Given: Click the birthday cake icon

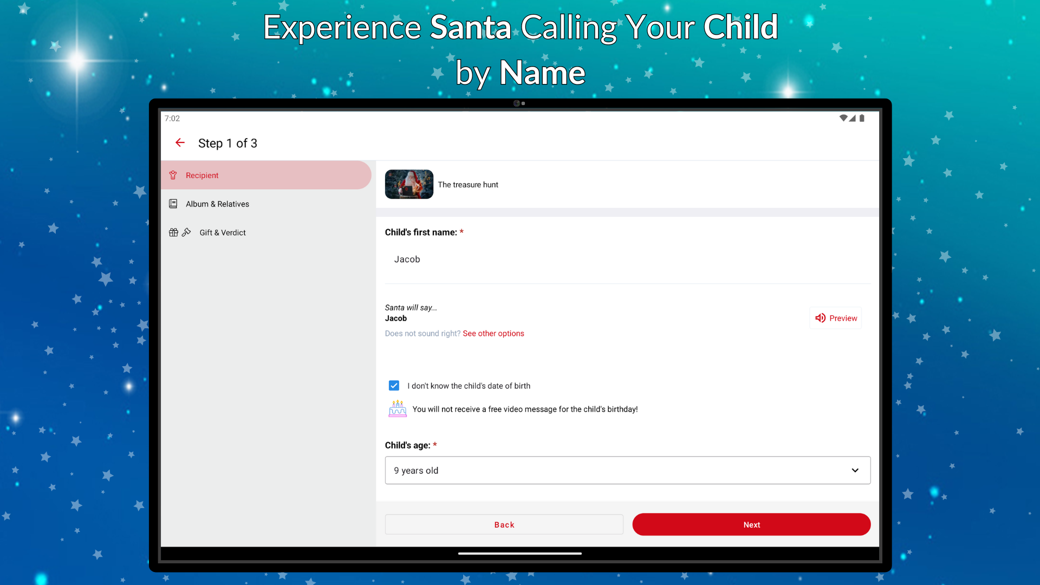Looking at the screenshot, I should click(397, 409).
